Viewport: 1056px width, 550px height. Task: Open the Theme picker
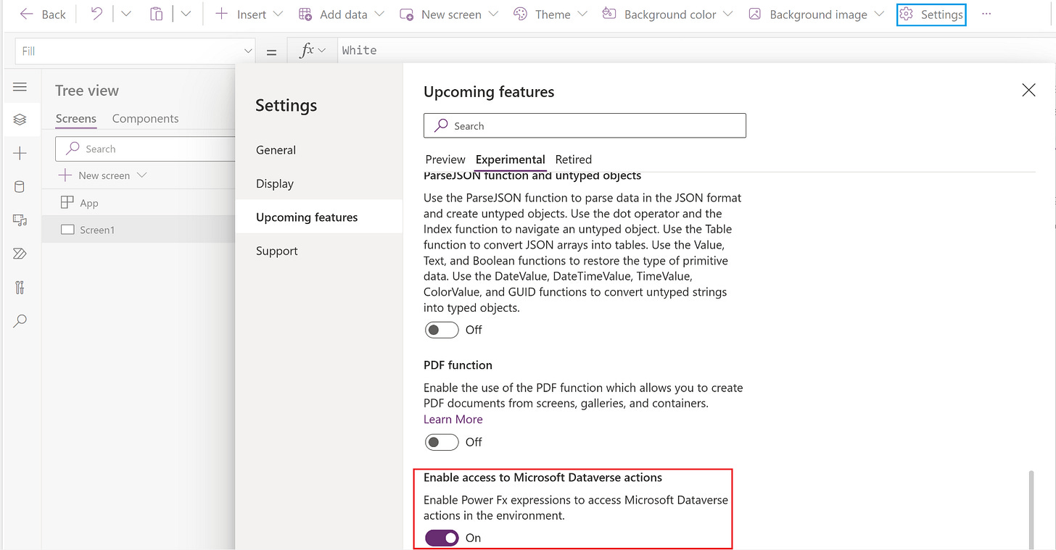pyautogui.click(x=549, y=14)
